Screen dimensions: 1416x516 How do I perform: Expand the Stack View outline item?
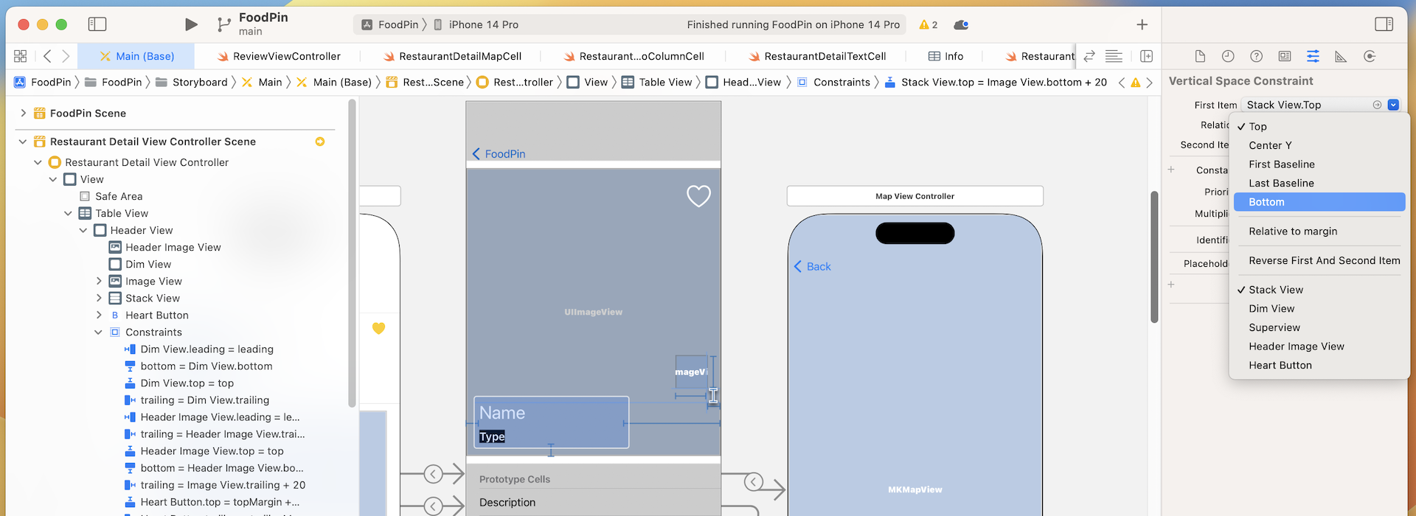coord(98,299)
